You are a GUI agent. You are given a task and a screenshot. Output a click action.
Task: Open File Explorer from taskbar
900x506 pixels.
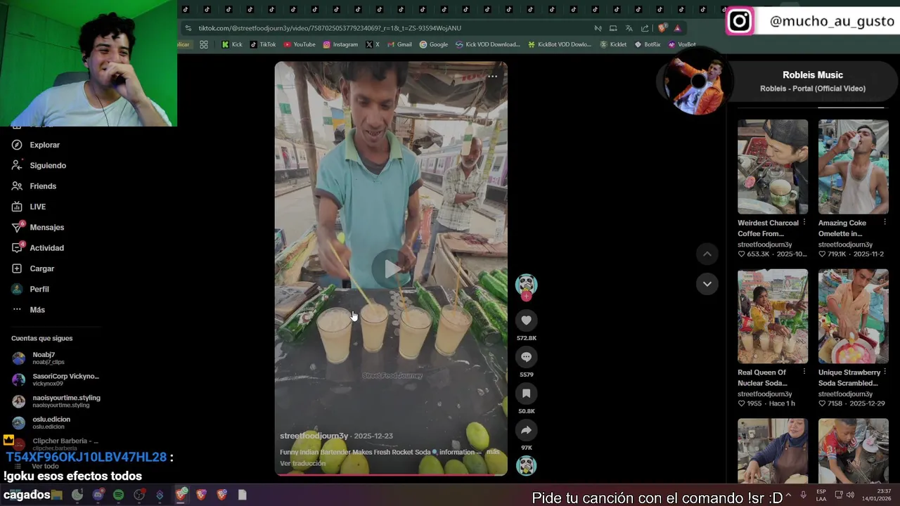(x=57, y=495)
